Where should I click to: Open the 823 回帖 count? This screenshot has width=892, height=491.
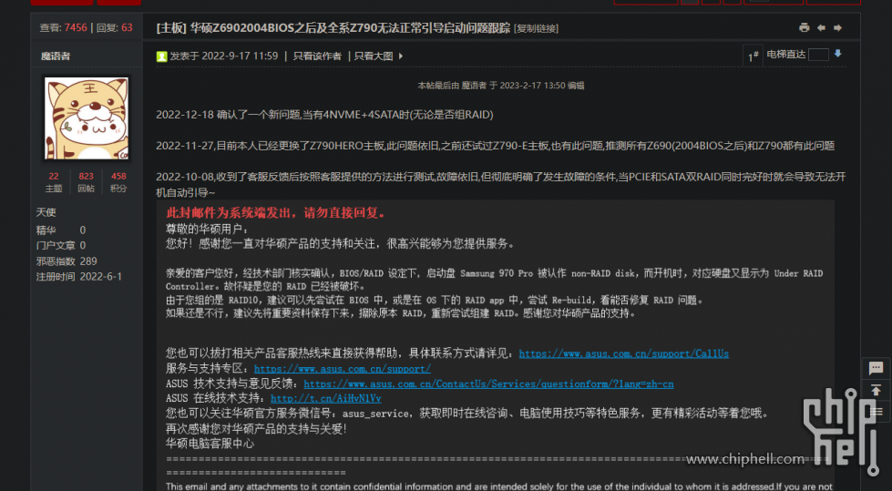coord(86,182)
